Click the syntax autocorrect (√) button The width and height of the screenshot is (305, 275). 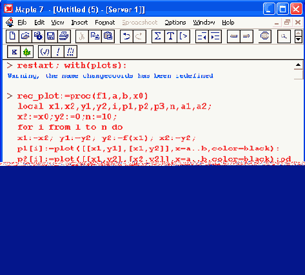[x=44, y=52]
